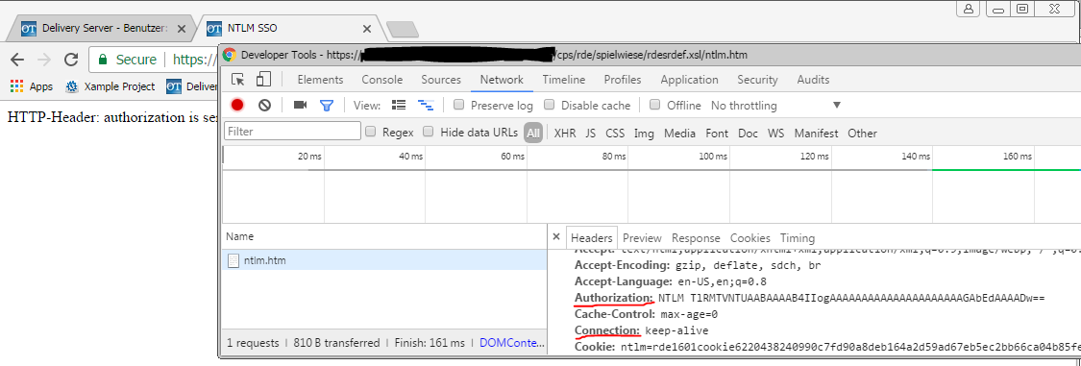Click into the network Filter text field
1081x366 pixels.
[x=292, y=131]
